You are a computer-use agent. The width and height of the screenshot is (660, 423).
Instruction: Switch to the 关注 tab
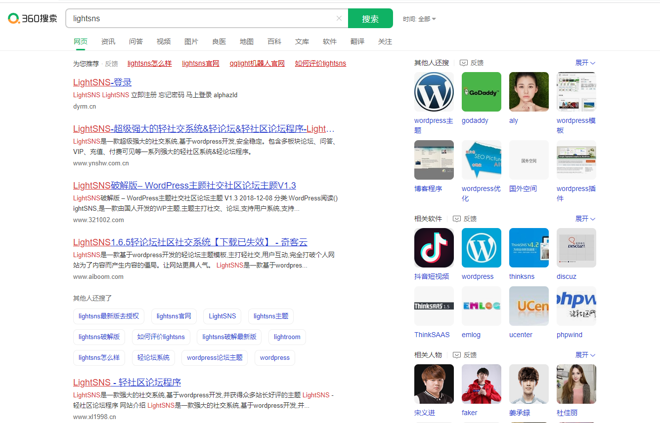click(x=385, y=41)
